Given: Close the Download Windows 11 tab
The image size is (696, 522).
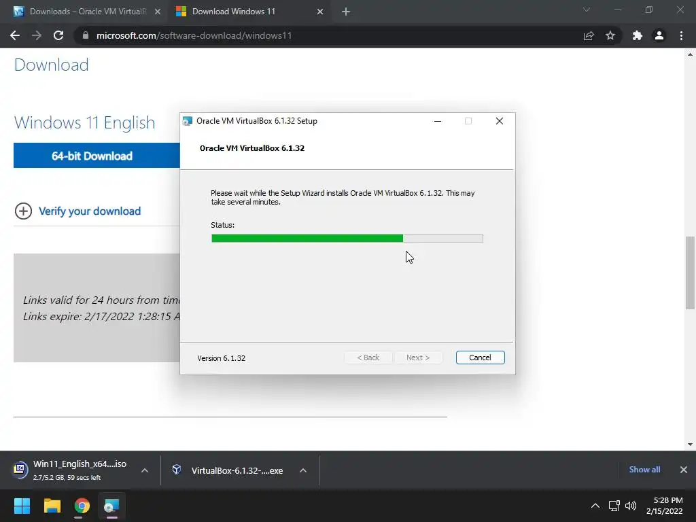Looking at the screenshot, I should [320, 12].
